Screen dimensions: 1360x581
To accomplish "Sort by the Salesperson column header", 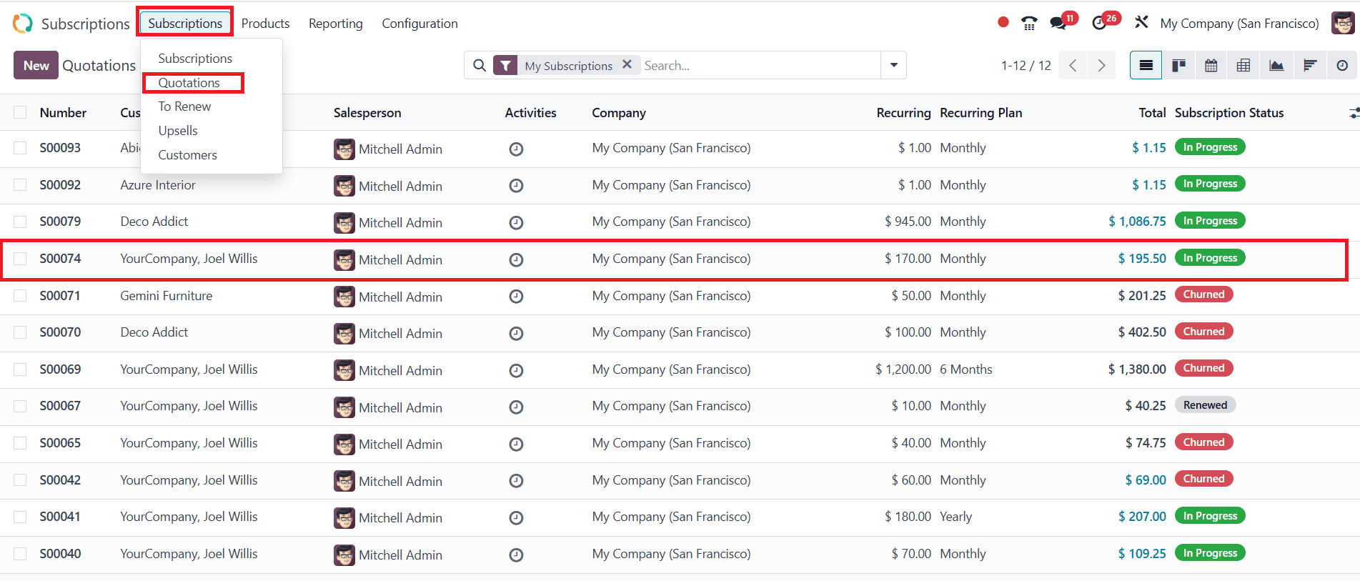I will point(367,112).
